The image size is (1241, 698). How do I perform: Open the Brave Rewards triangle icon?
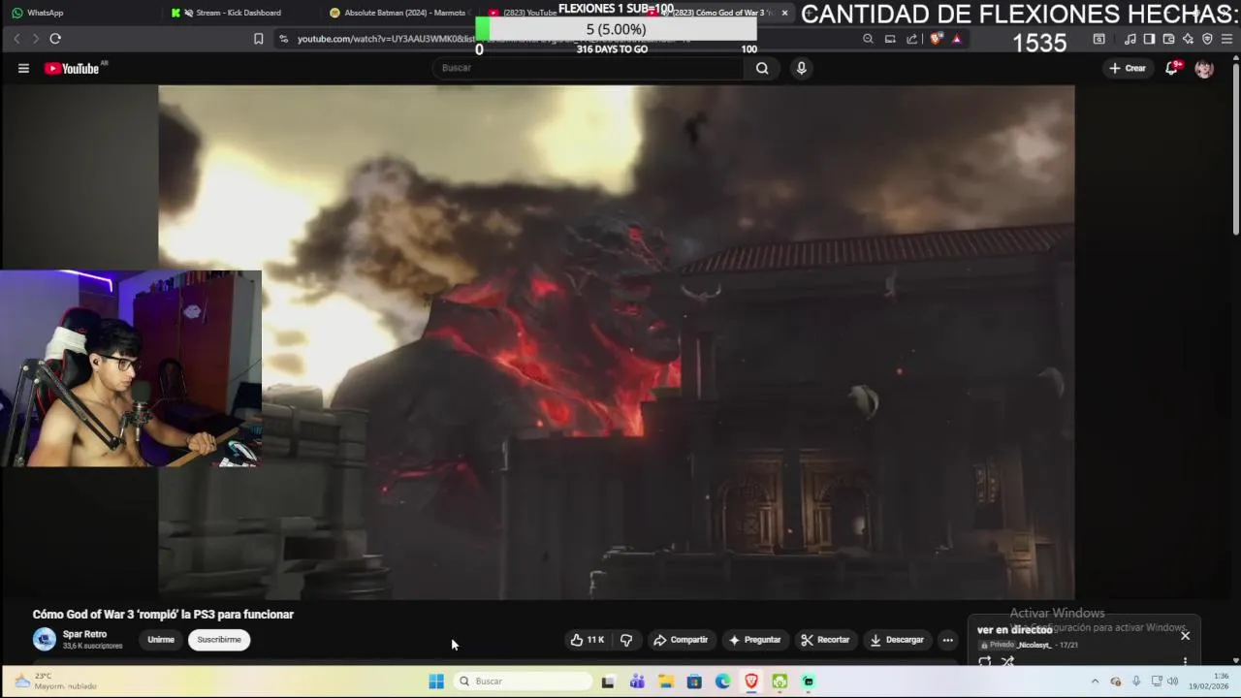[x=957, y=39]
